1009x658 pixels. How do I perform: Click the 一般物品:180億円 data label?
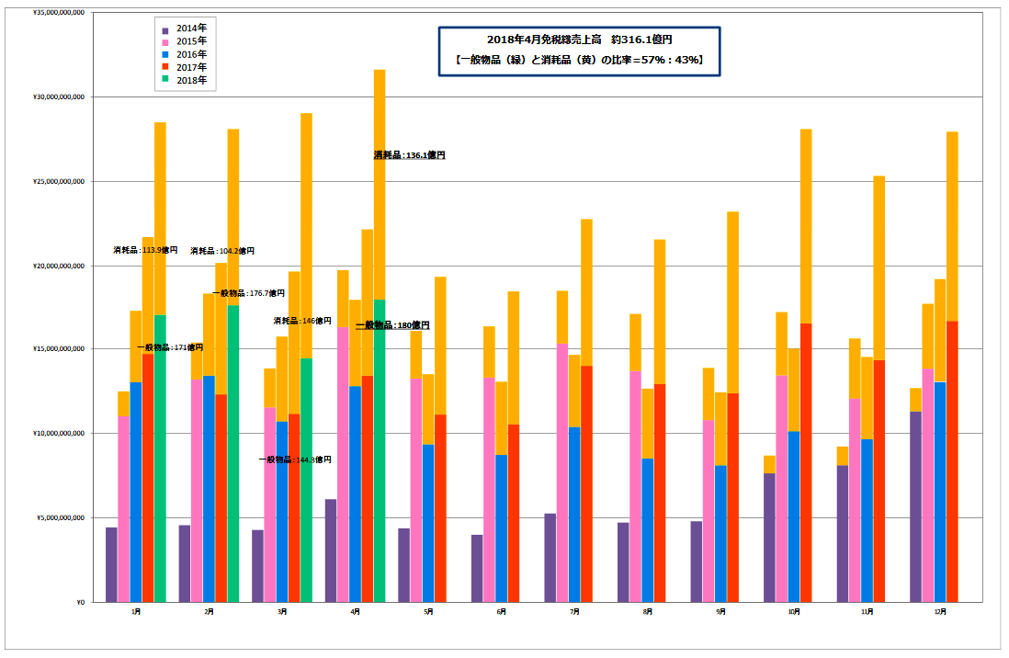(x=392, y=325)
